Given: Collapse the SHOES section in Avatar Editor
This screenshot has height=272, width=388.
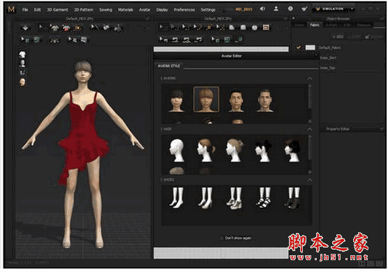Looking at the screenshot, I should (x=309, y=180).
